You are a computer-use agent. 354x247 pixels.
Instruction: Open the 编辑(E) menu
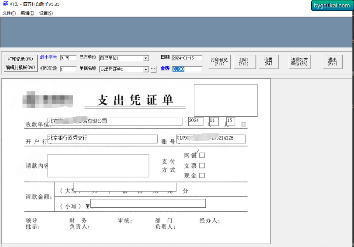click(27, 13)
